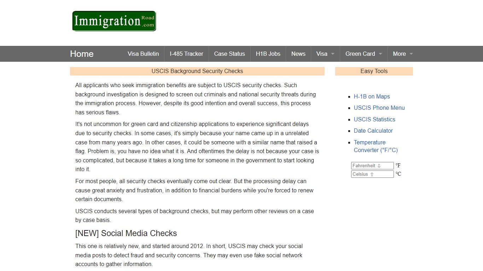483x271 pixels.
Task: Go to I-485 Tracker page
Action: pos(186,54)
